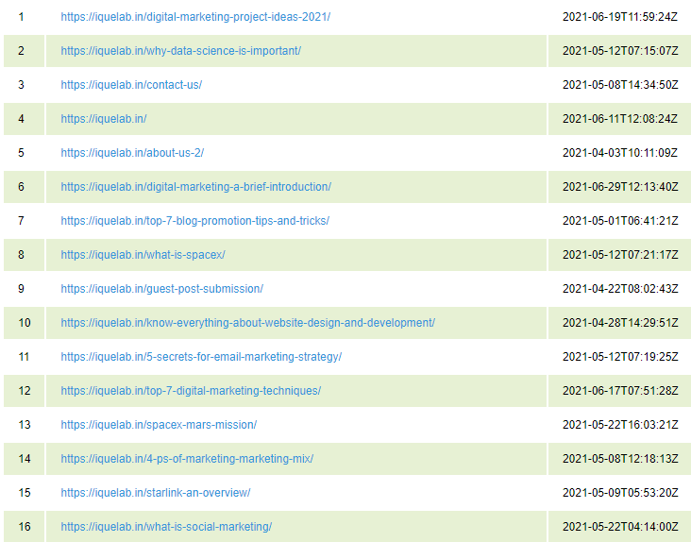Click the starlink-an-overview link
This screenshot has width=691, height=542.
point(156,493)
